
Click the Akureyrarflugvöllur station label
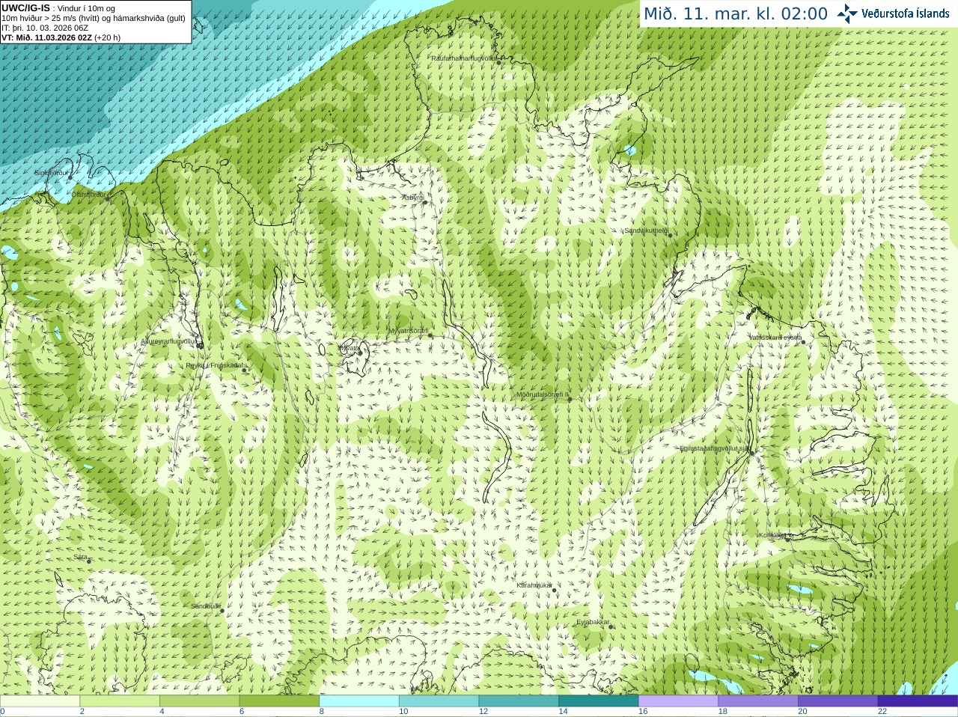click(169, 341)
